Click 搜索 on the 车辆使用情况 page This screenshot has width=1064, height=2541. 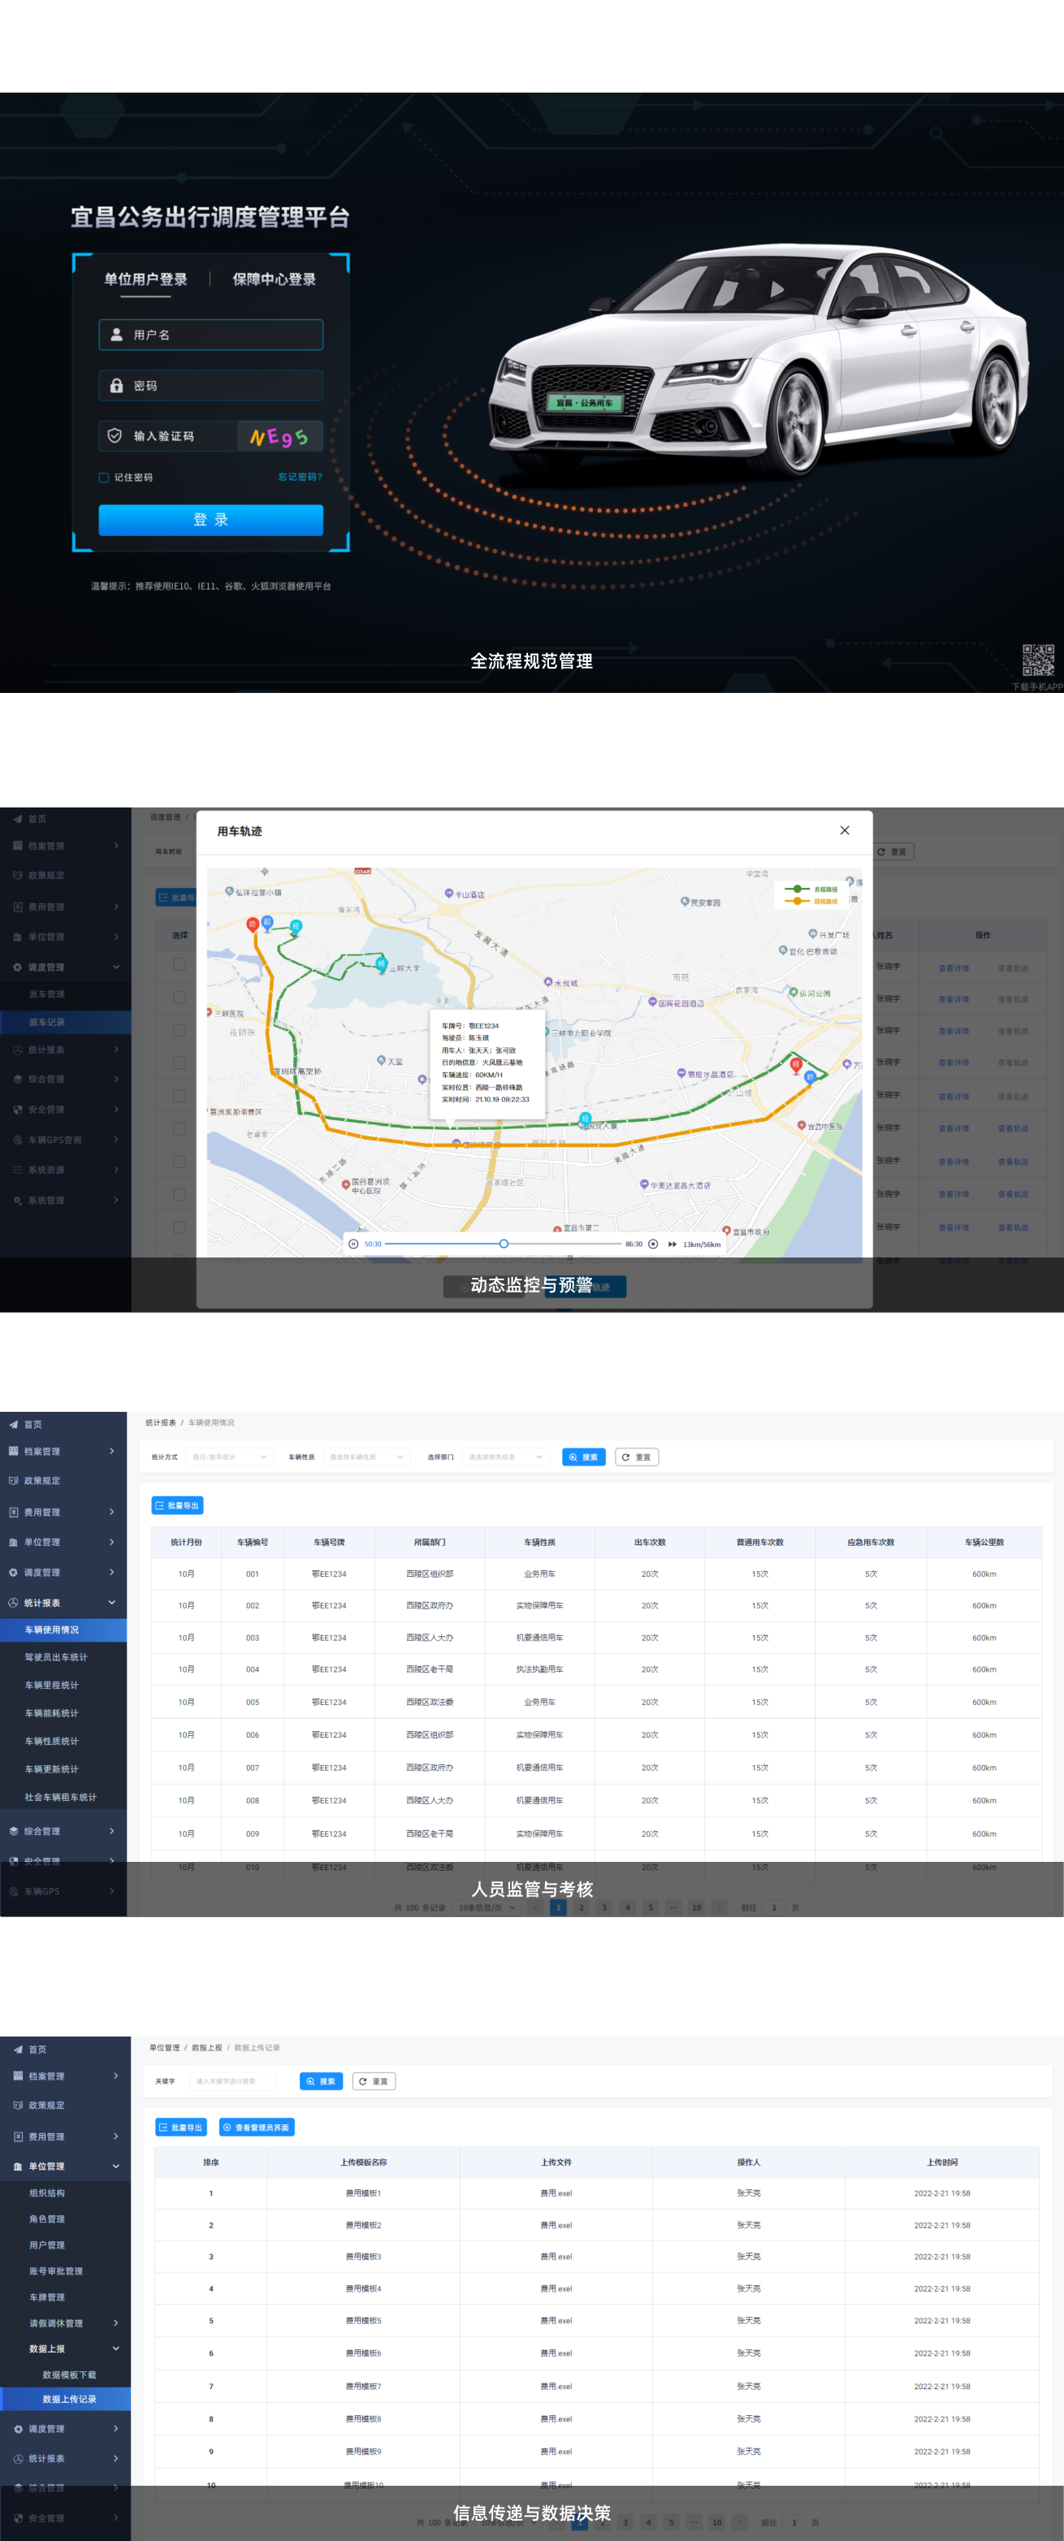(x=584, y=1457)
